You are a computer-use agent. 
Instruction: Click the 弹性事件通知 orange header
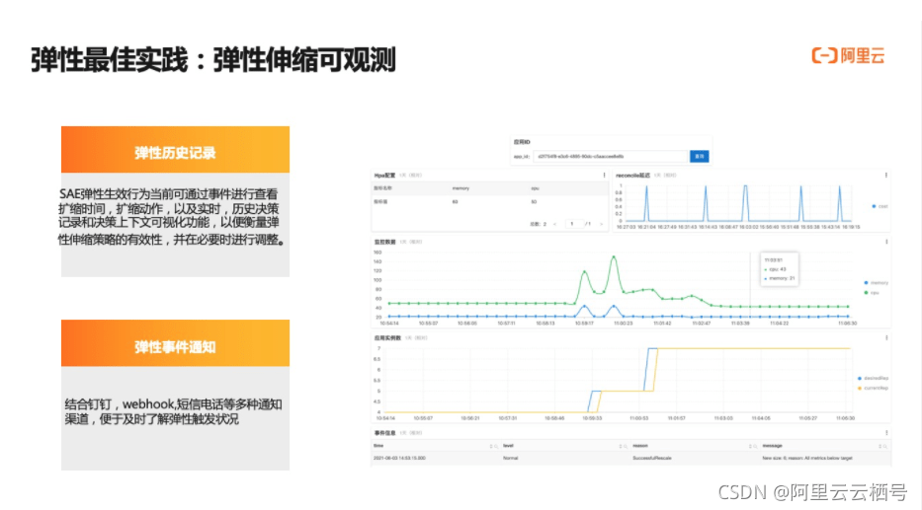click(x=175, y=343)
